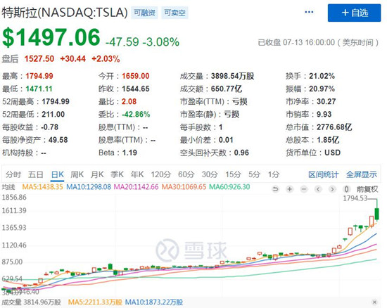
Task: Click the volume MA10:1873.22万股 label
Action: click(x=154, y=302)
